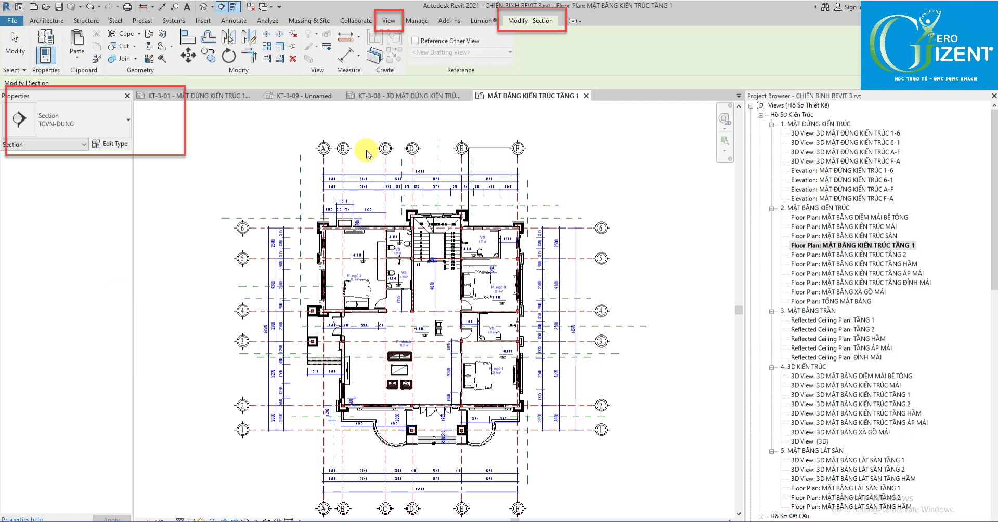Choose Mirror - Pick Axis tool
Viewport: 998px width, 522px height.
tap(228, 36)
